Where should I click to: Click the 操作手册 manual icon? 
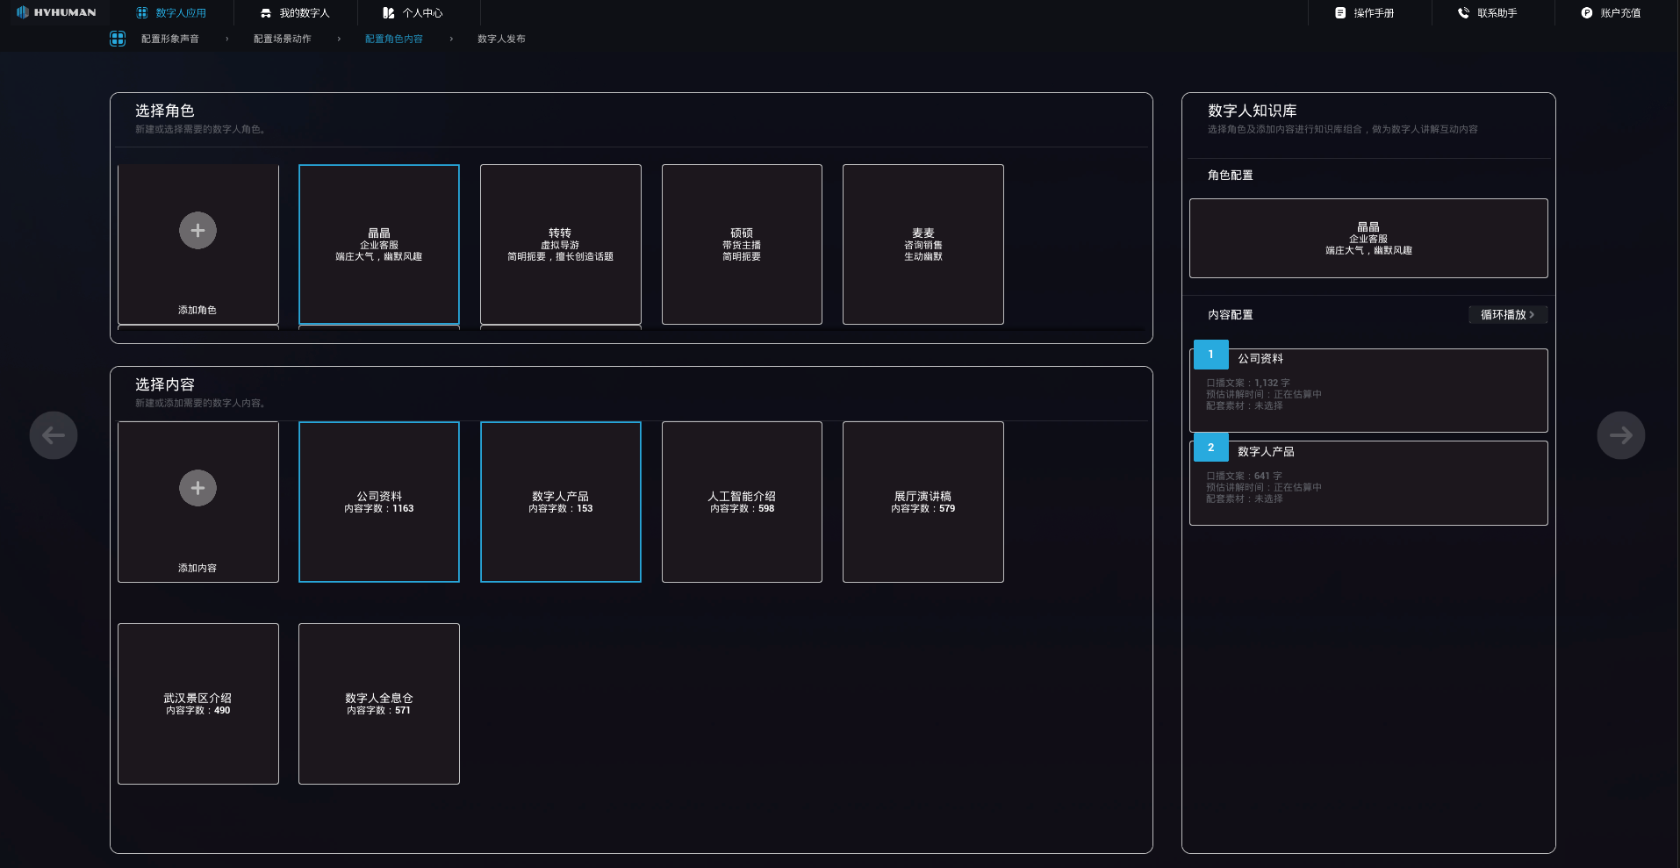click(x=1340, y=13)
